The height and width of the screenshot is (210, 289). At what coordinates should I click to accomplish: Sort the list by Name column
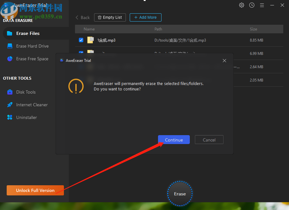(89, 29)
